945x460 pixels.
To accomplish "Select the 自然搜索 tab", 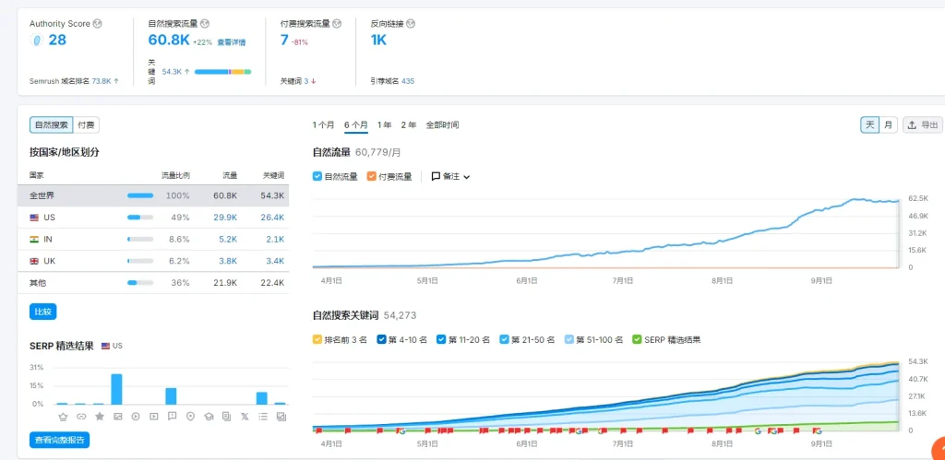I will pos(52,124).
